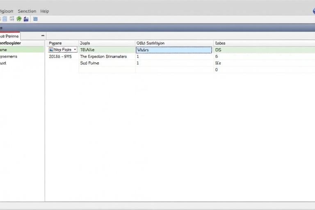This screenshot has width=315, height=210.
Task: Select the 'Sod Fuine' row
Action: [x=89, y=64]
